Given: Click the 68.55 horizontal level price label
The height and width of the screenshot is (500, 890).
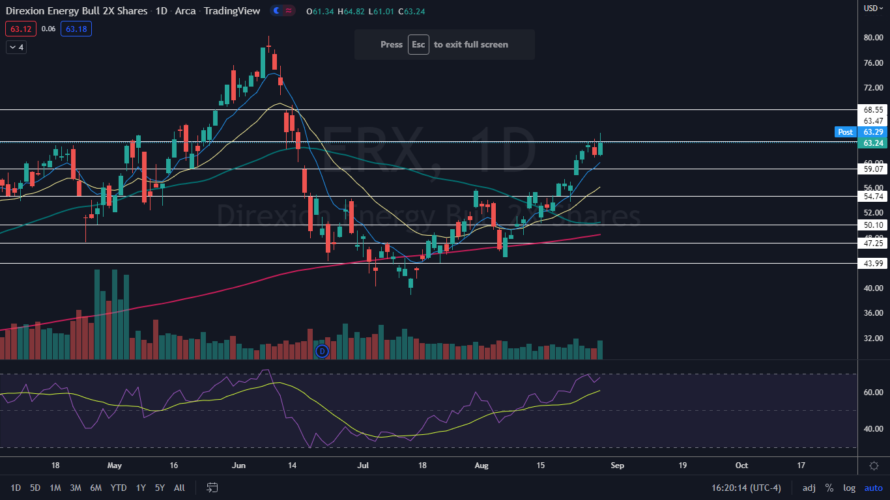Looking at the screenshot, I should coord(873,110).
